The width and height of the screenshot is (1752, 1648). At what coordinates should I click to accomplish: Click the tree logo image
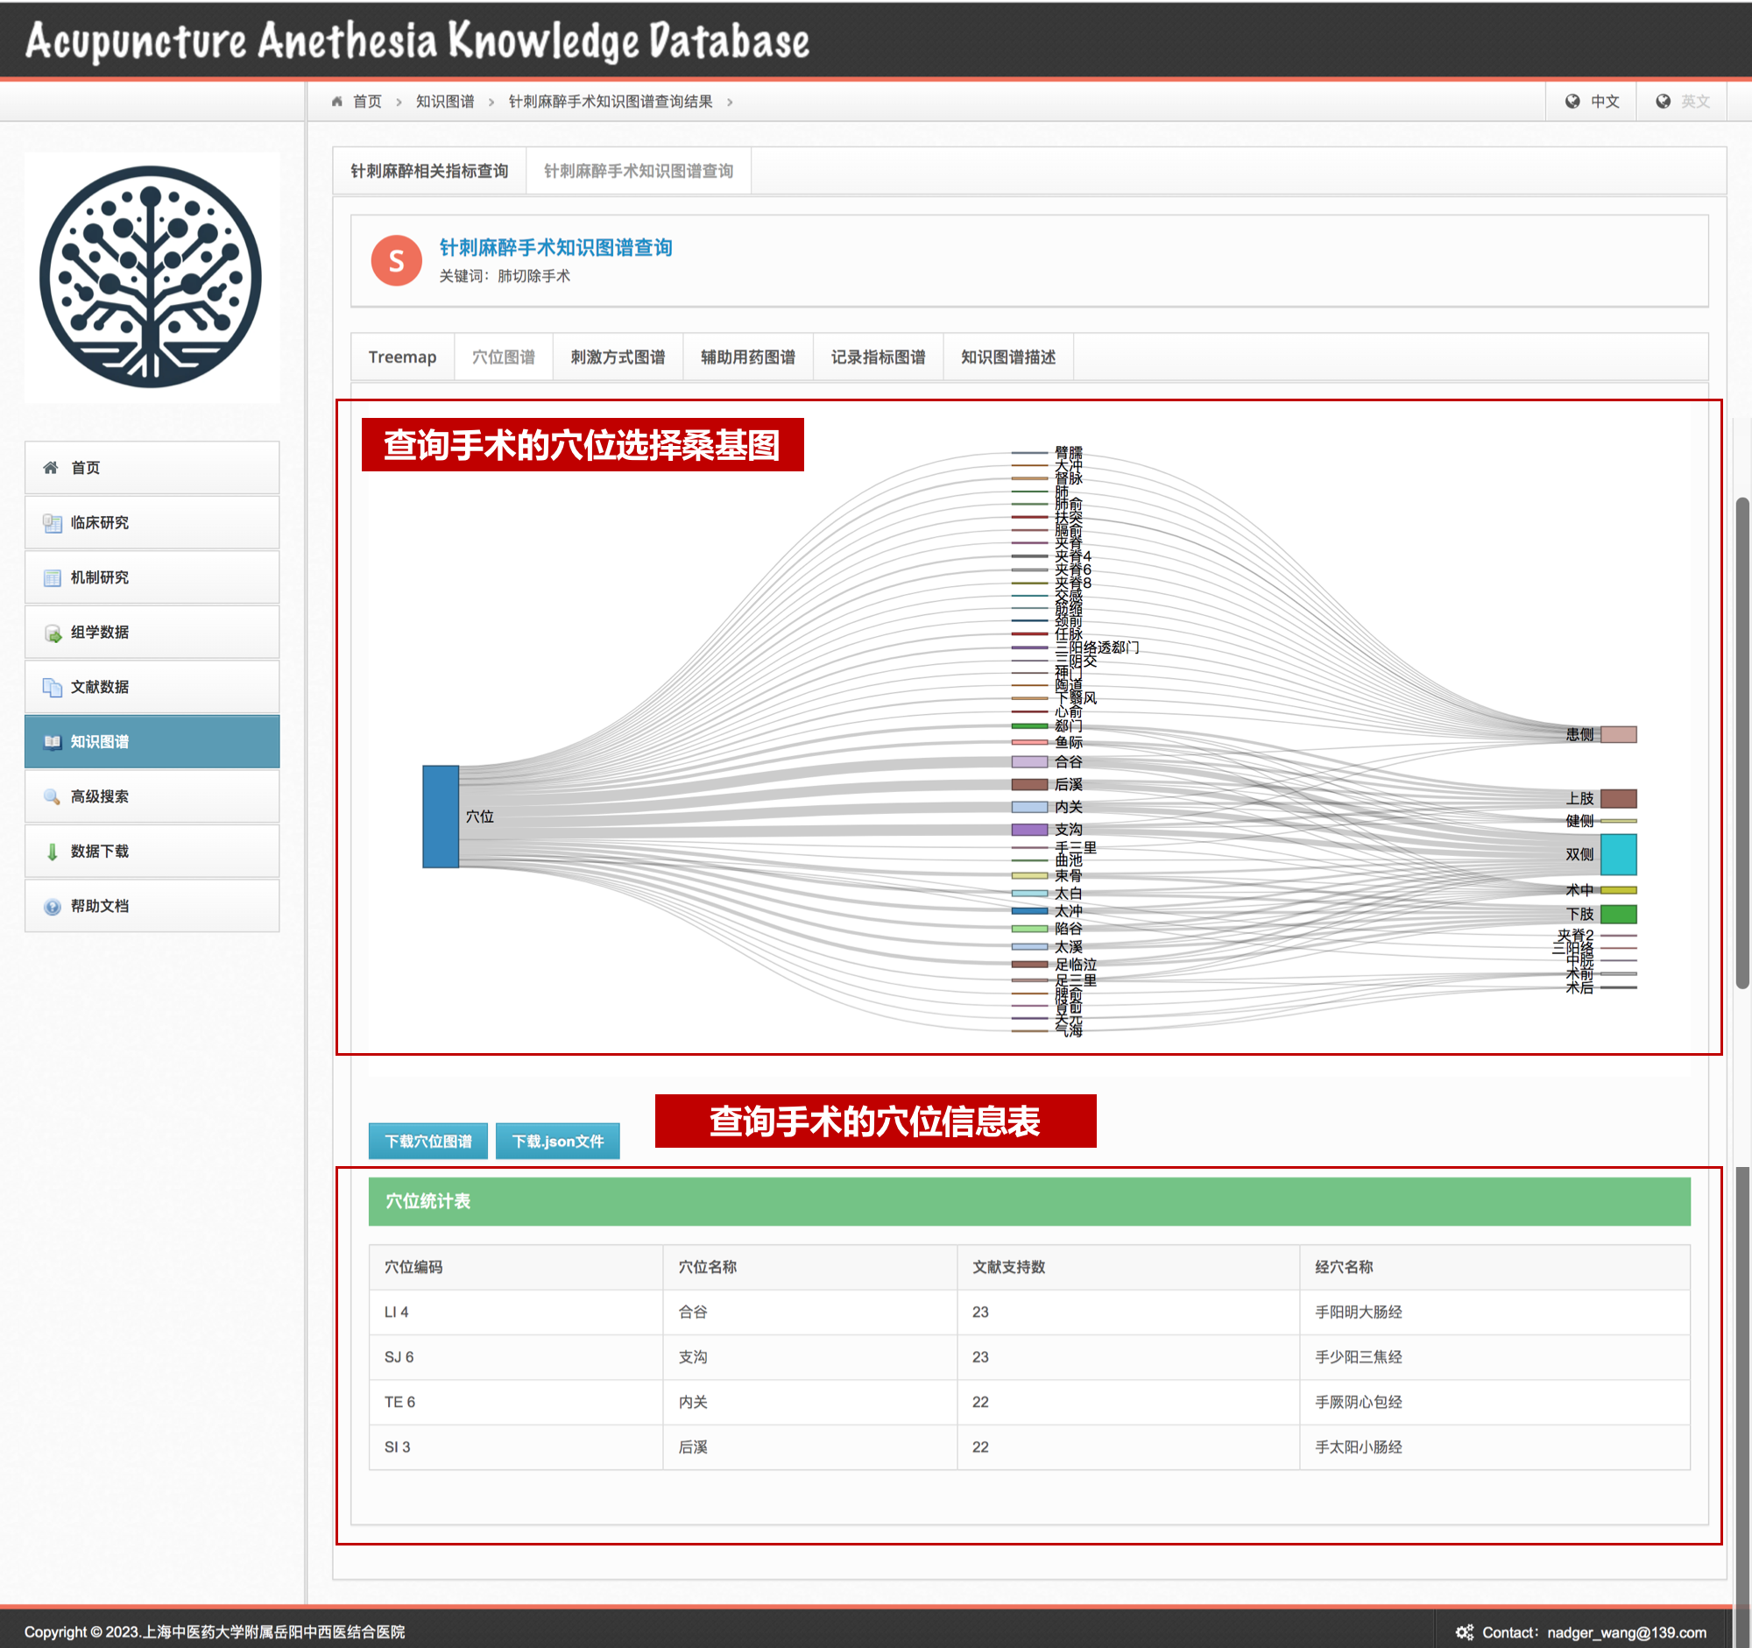(x=152, y=278)
